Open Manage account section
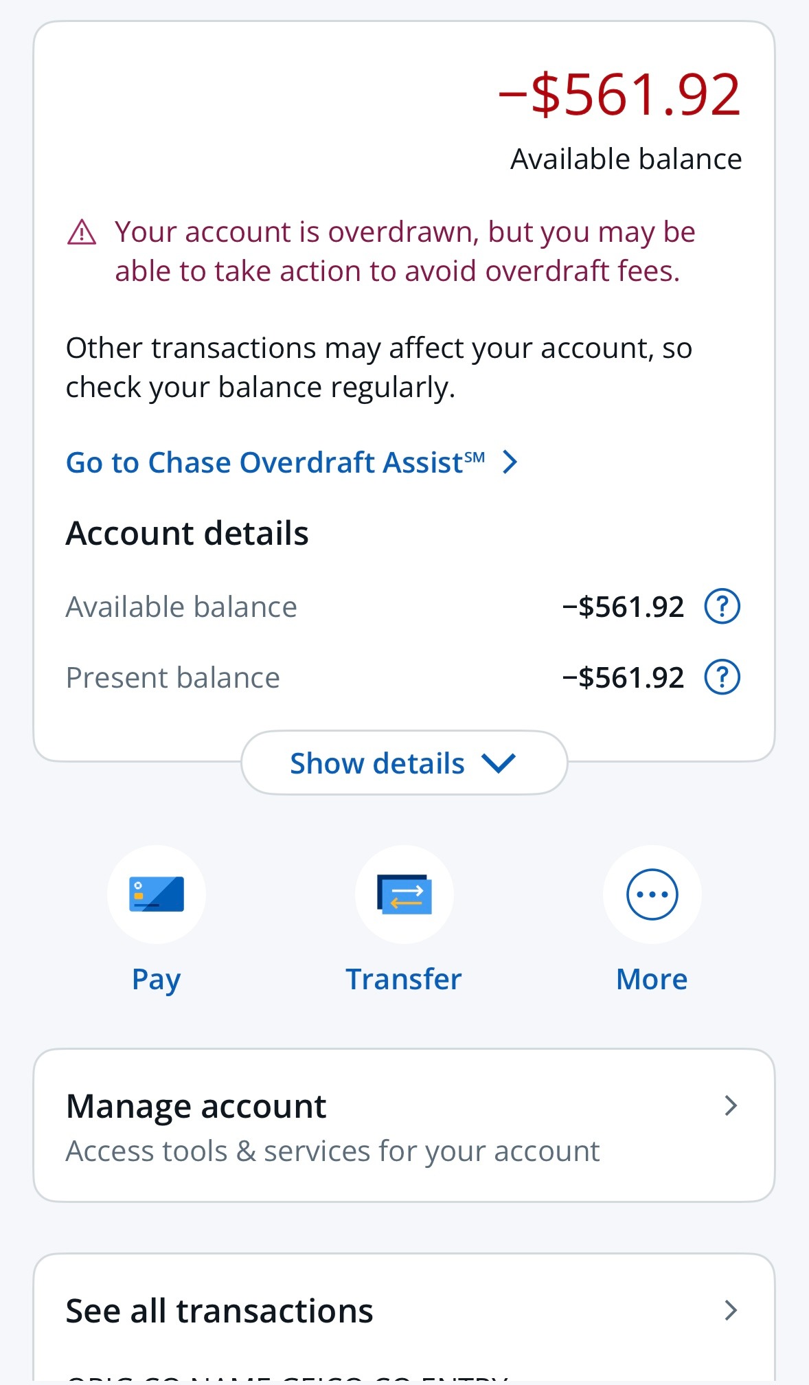This screenshot has width=809, height=1385. point(196,1106)
